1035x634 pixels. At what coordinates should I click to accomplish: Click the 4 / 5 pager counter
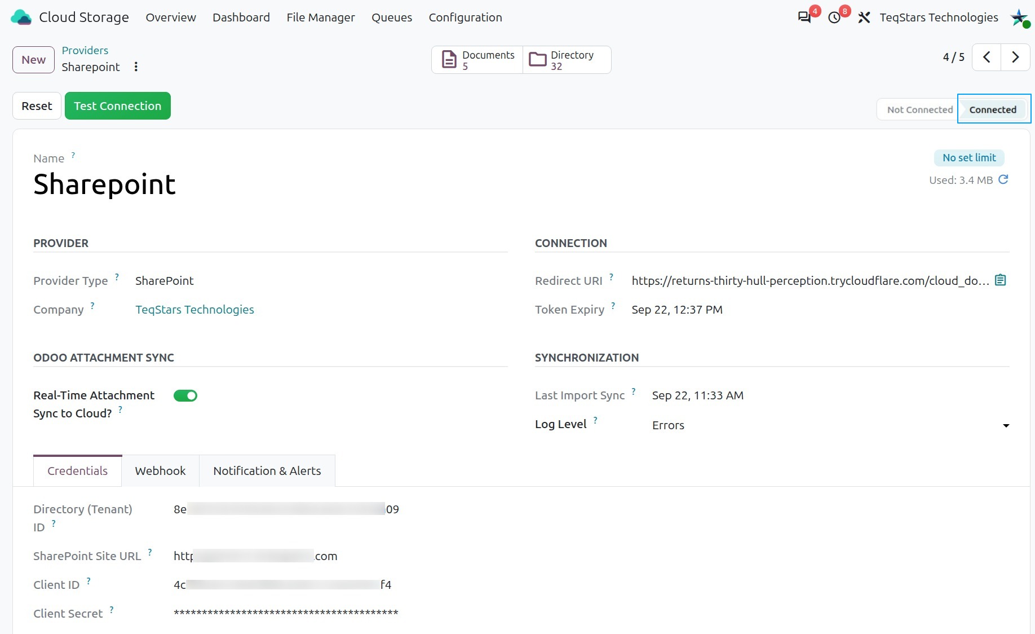(953, 57)
